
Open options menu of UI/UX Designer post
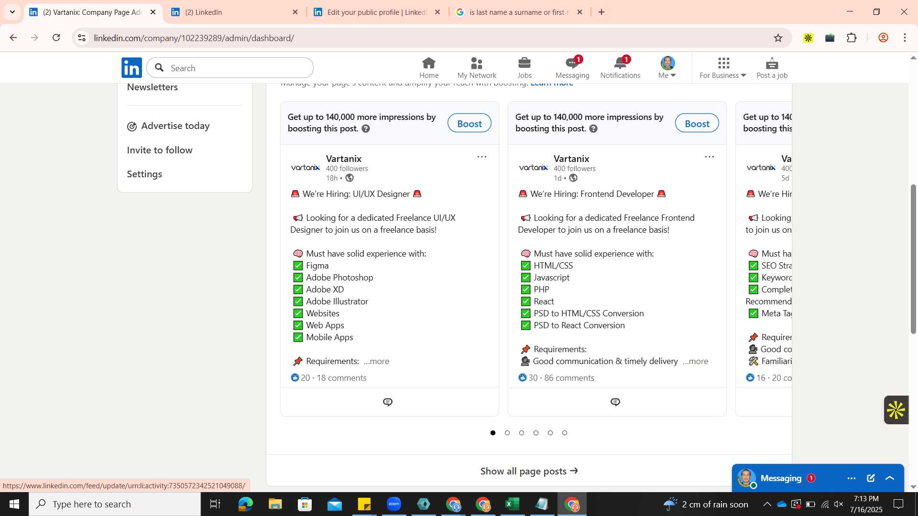[x=481, y=157]
